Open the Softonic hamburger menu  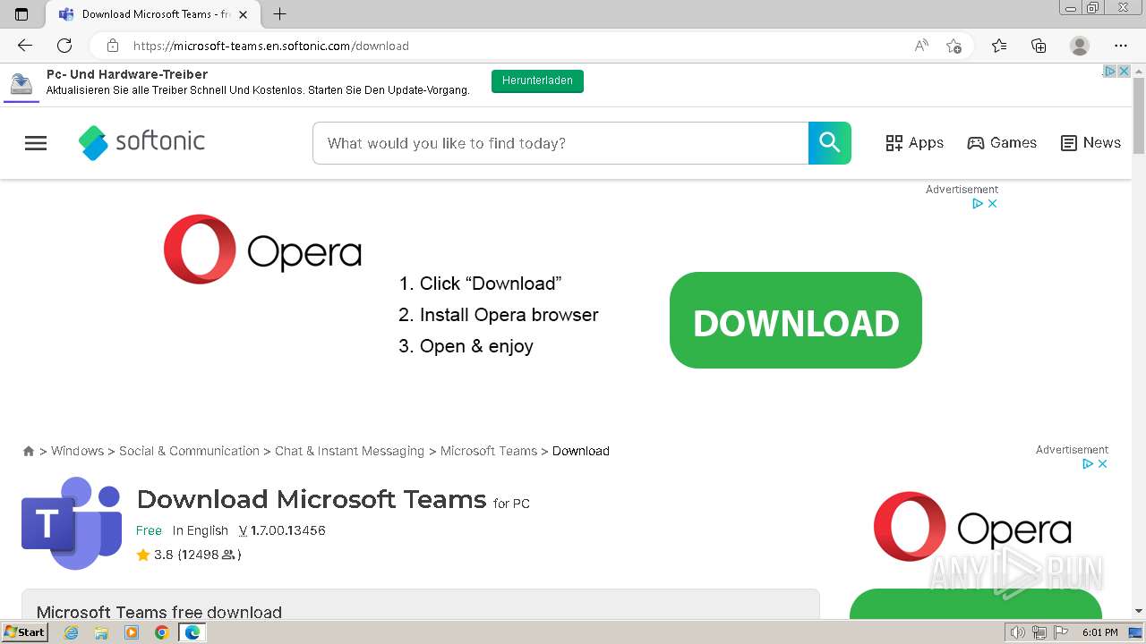tap(36, 143)
